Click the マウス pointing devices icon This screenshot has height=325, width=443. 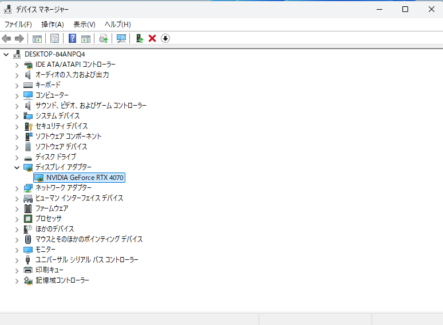pos(28,239)
